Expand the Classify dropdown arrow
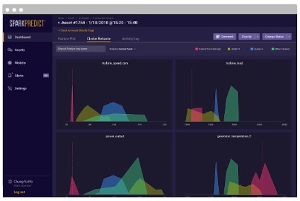The width and height of the screenshot is (300, 201). tap(257, 36)
